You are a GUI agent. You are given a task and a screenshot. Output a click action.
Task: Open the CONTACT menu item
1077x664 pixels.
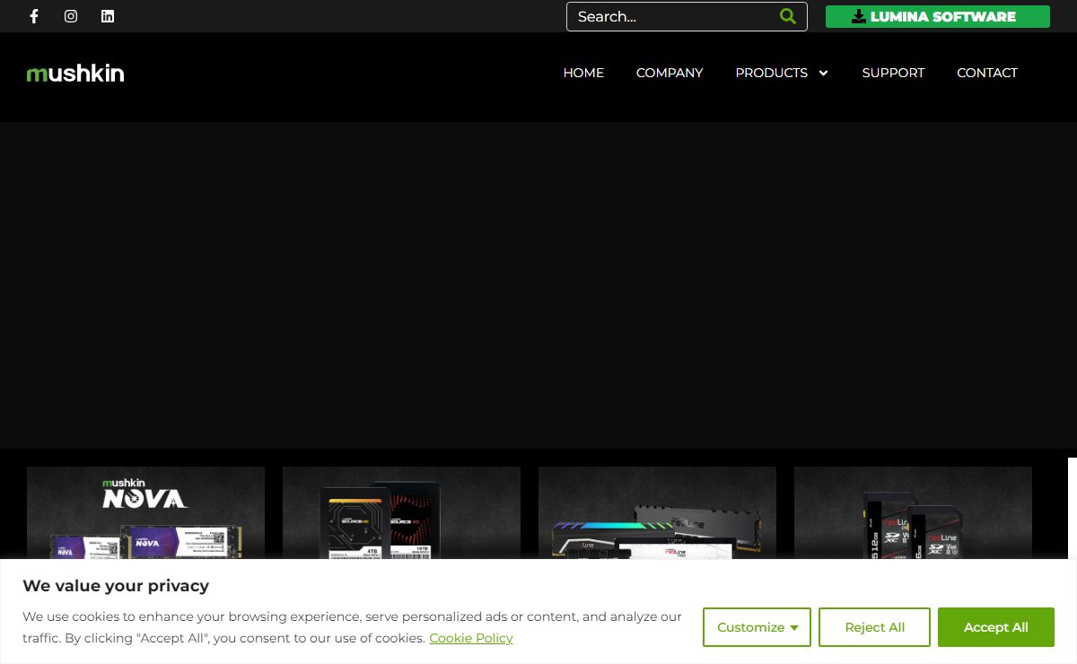987,73
